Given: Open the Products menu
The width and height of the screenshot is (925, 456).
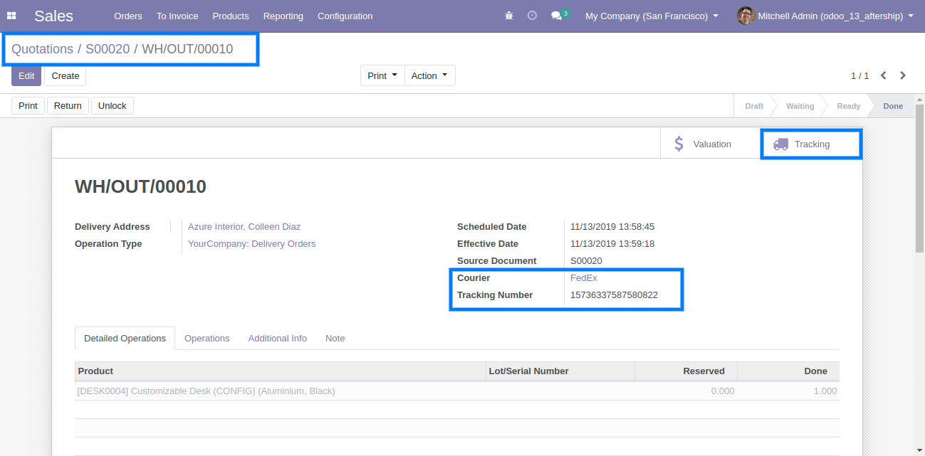Looking at the screenshot, I should tap(231, 16).
